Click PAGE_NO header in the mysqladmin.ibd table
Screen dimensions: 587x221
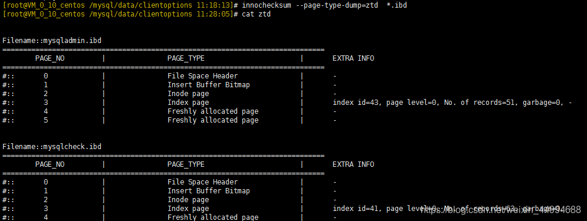[x=50, y=59]
